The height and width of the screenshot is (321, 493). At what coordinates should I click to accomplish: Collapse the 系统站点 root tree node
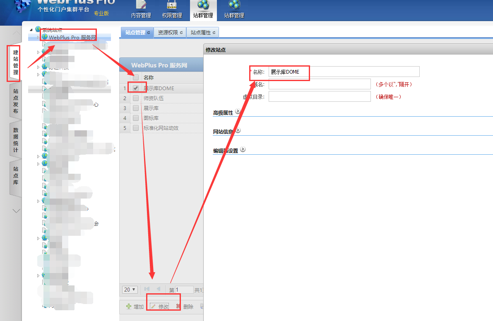click(x=31, y=29)
